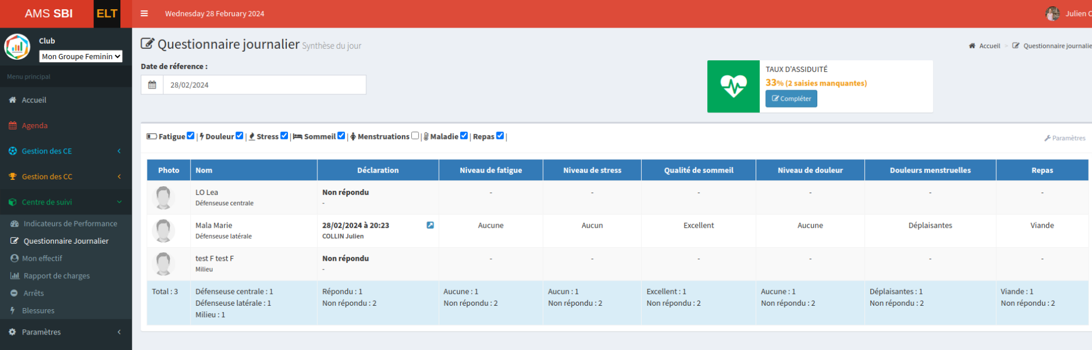The height and width of the screenshot is (350, 1092).
Task: Expand Gestion des CC chevron
Action: (x=119, y=176)
